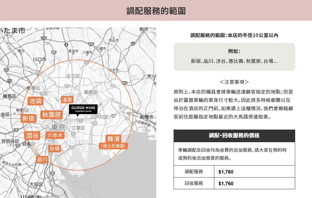Click the 東京 label on the map
The image size is (312, 198).
[58, 127]
